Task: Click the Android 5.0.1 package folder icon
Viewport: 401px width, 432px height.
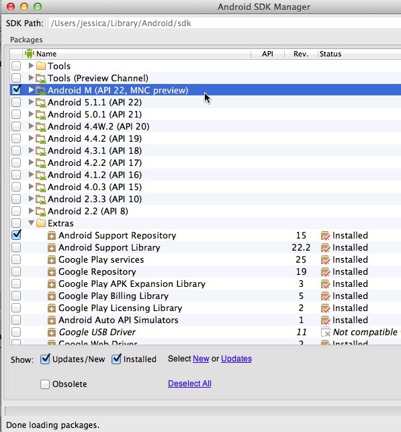Action: [x=41, y=115]
